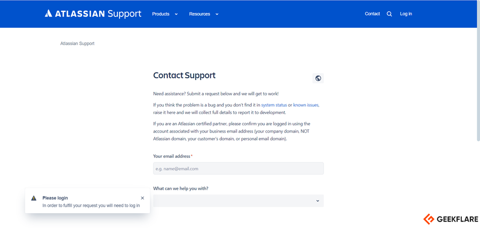The image size is (480, 228).
Task: Click the 'Please login' notification text
Action: coord(55,198)
